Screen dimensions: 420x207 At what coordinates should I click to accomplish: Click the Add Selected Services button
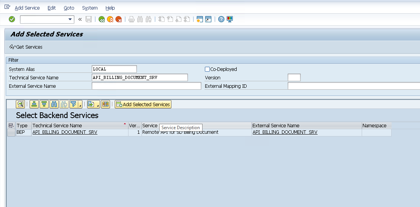(x=143, y=104)
